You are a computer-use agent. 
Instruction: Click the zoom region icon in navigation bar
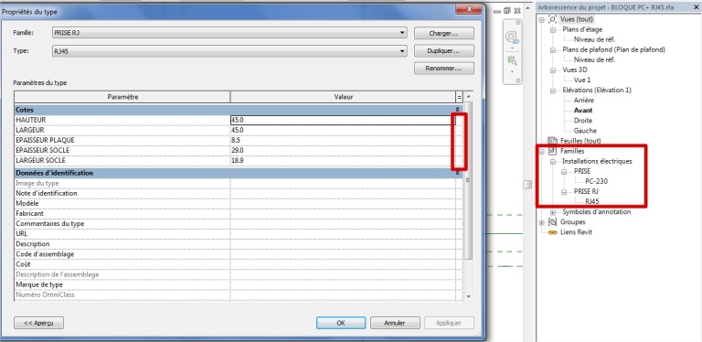tap(512, 61)
